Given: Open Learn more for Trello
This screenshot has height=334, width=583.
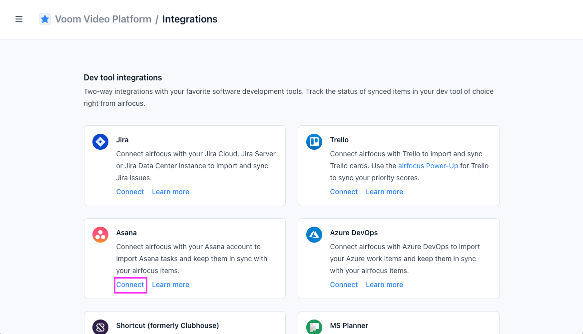Looking at the screenshot, I should [385, 192].
